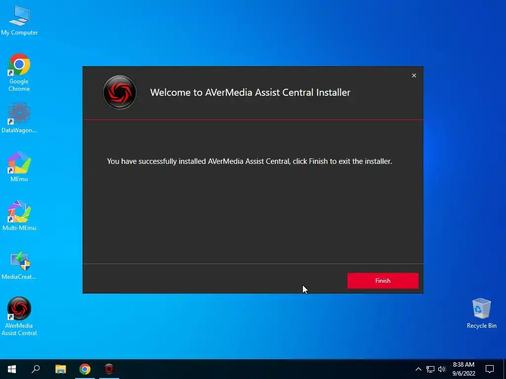Close the AVerMedia installer window
This screenshot has height=379, width=506.
coord(414,76)
